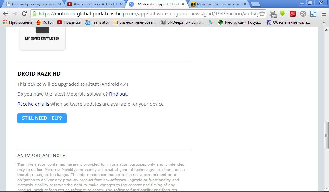Select the Motorola Support tab
Viewport: 329px width, 192px height.
(157, 4)
